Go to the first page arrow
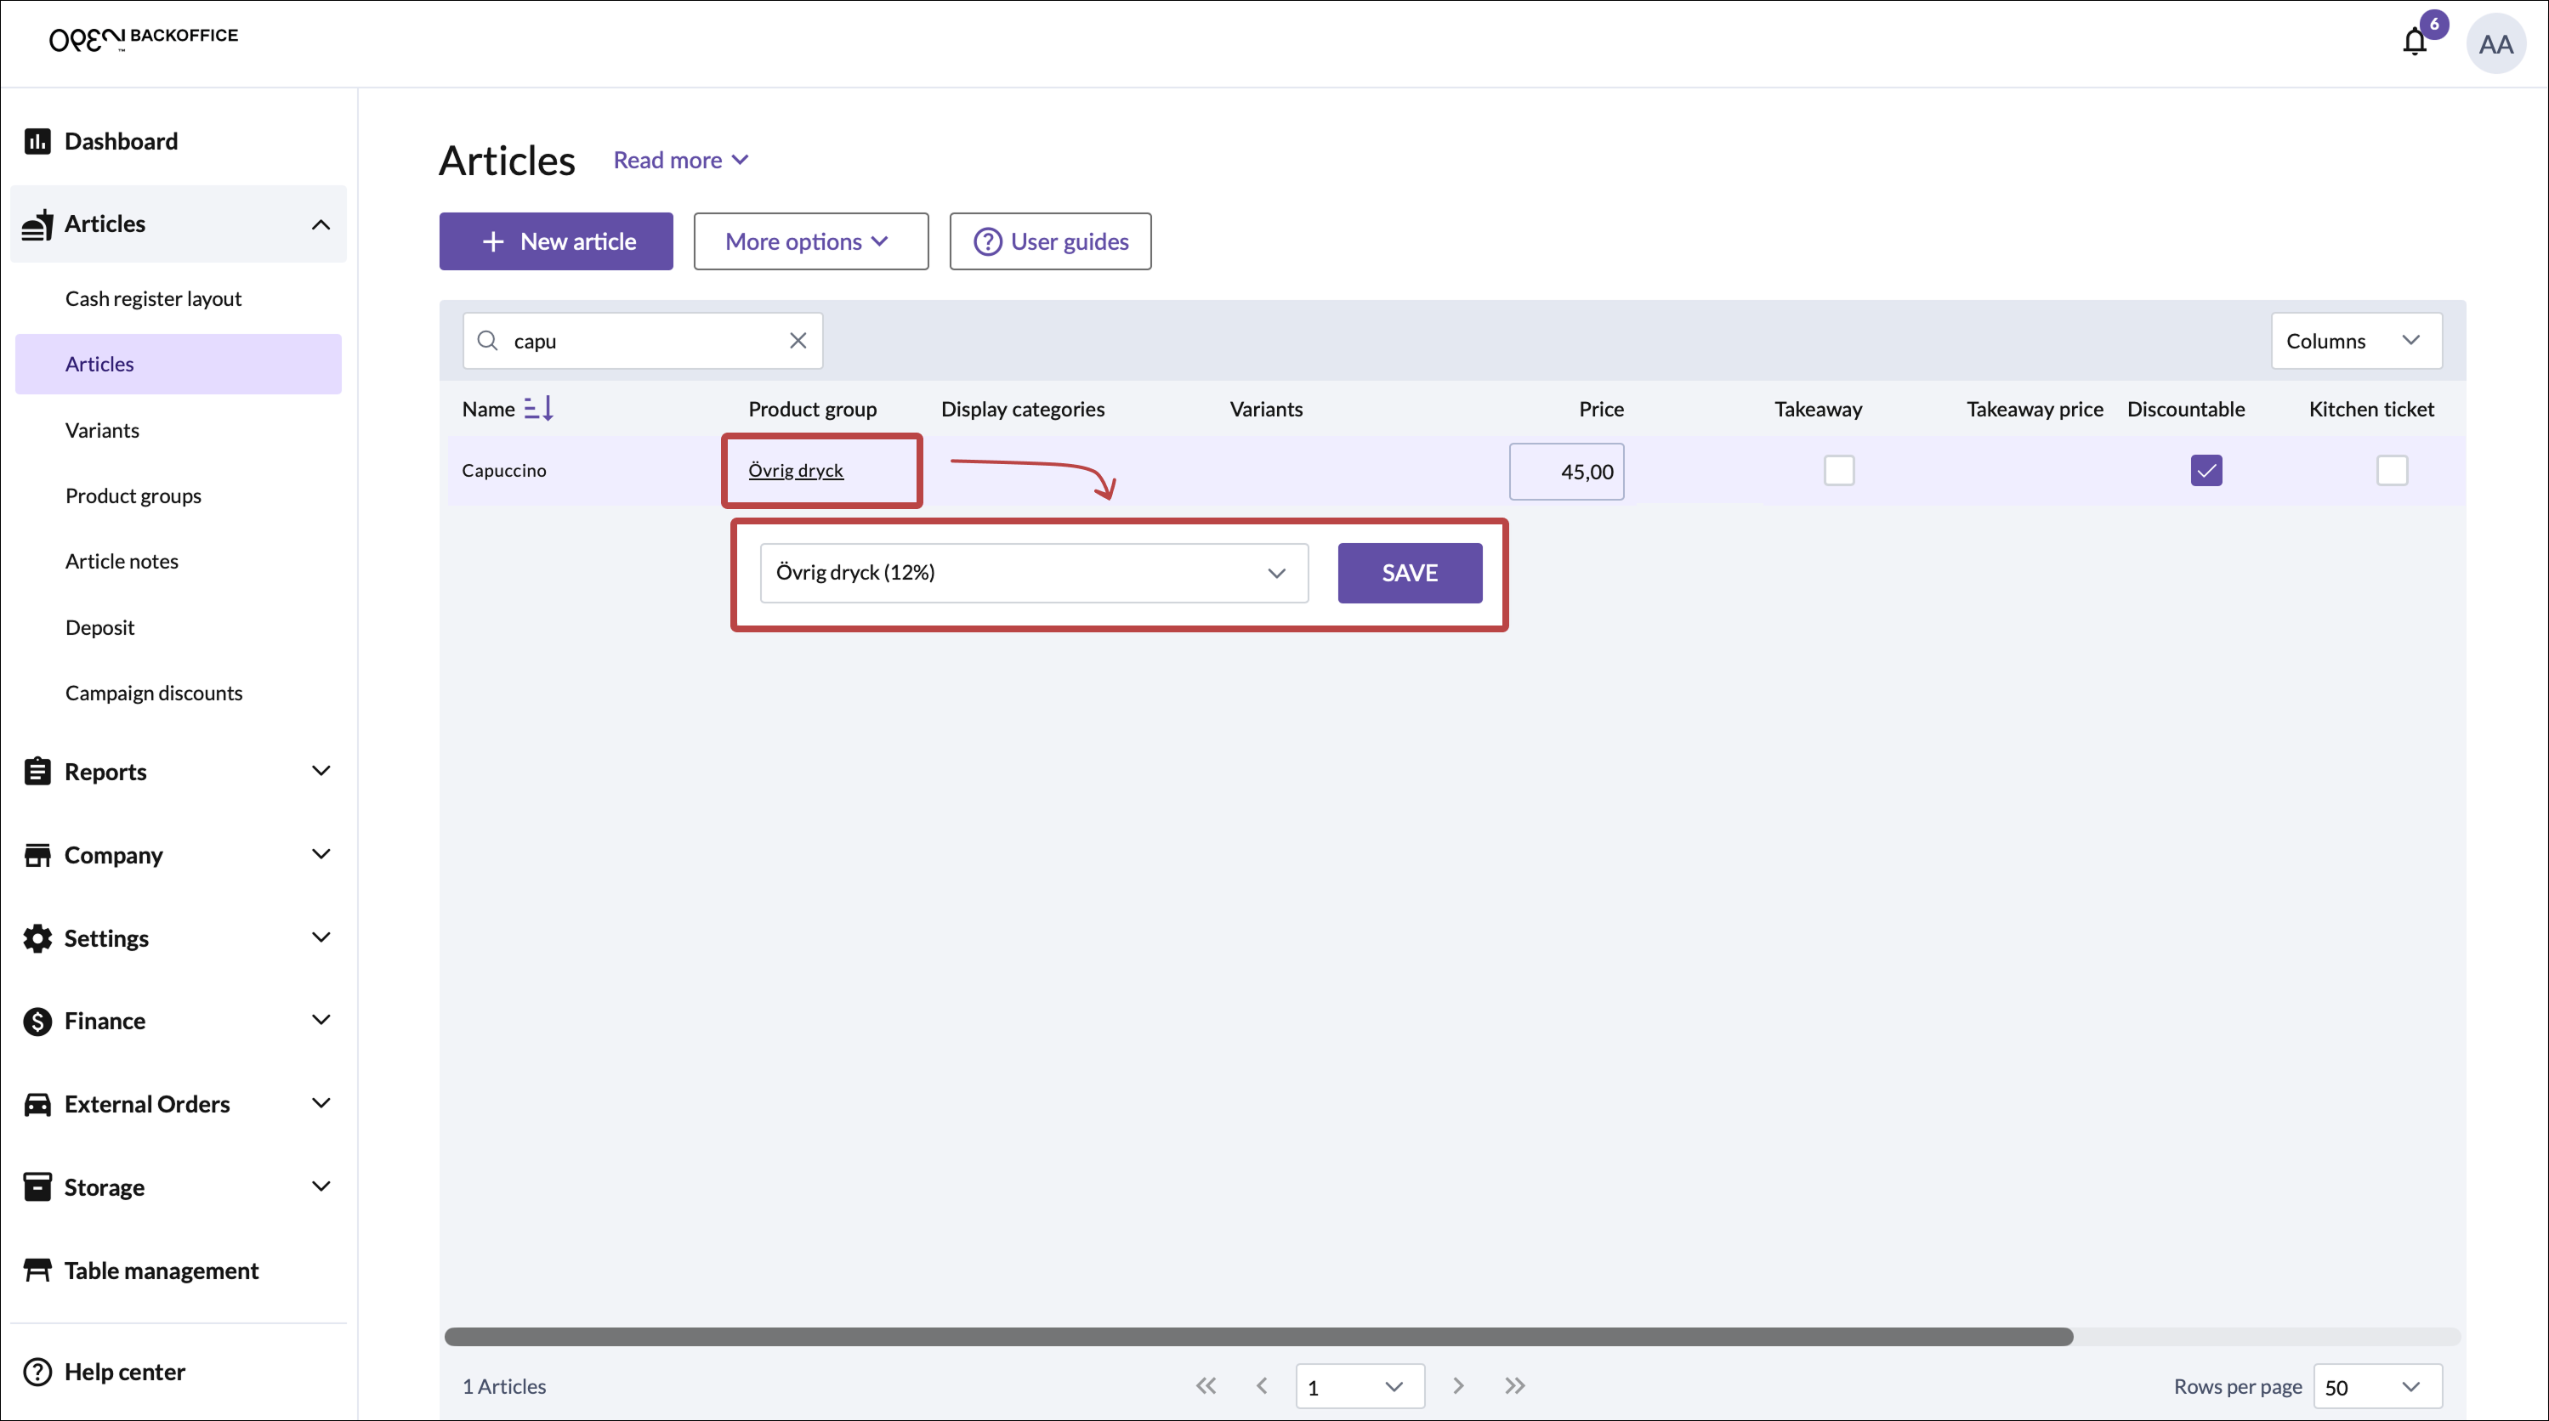Screen dimensions: 2549x1421 pos(1206,1385)
